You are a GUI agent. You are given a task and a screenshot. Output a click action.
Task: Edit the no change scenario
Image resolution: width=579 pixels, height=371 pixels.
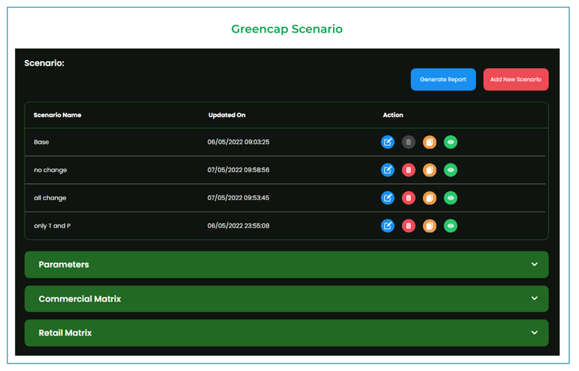[388, 170]
